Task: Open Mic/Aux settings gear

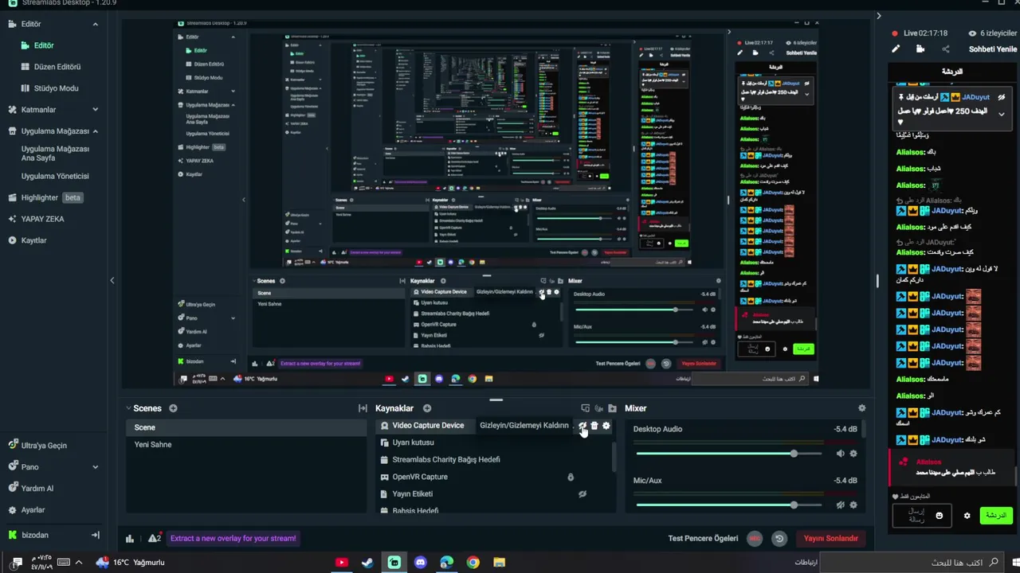Action: point(853,505)
